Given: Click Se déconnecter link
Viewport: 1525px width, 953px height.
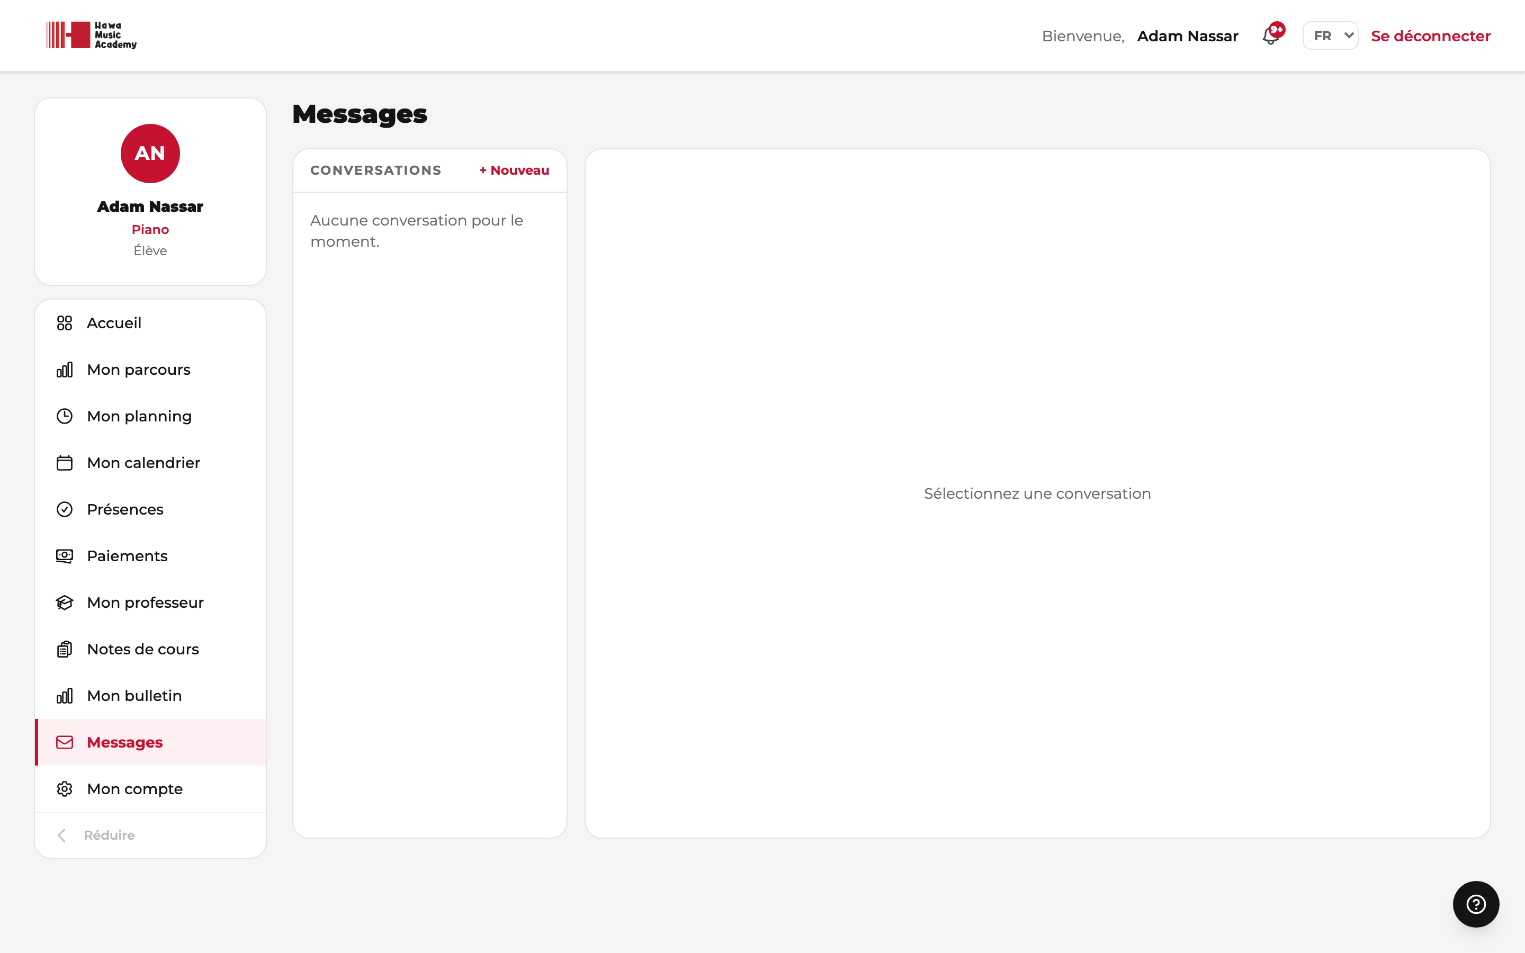Looking at the screenshot, I should (1430, 36).
